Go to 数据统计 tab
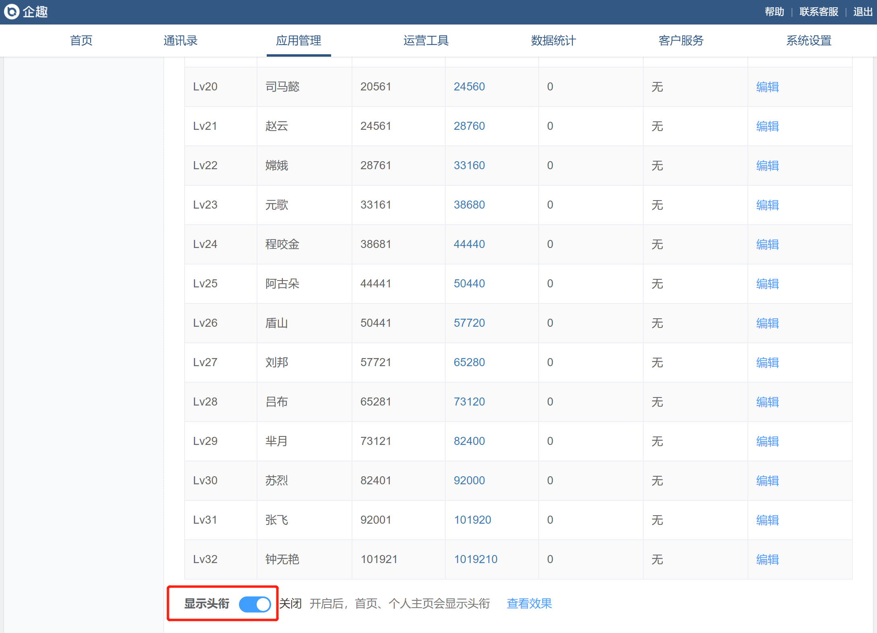 click(554, 41)
